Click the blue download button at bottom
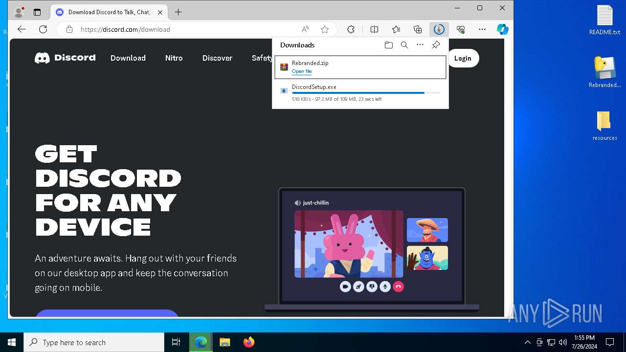 click(107, 313)
